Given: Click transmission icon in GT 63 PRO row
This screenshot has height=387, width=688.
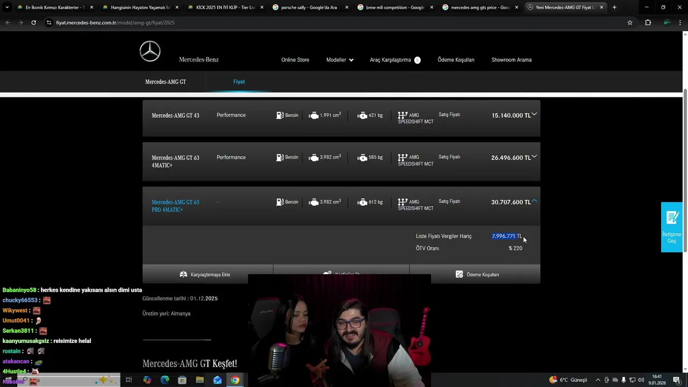Looking at the screenshot, I should [403, 202].
